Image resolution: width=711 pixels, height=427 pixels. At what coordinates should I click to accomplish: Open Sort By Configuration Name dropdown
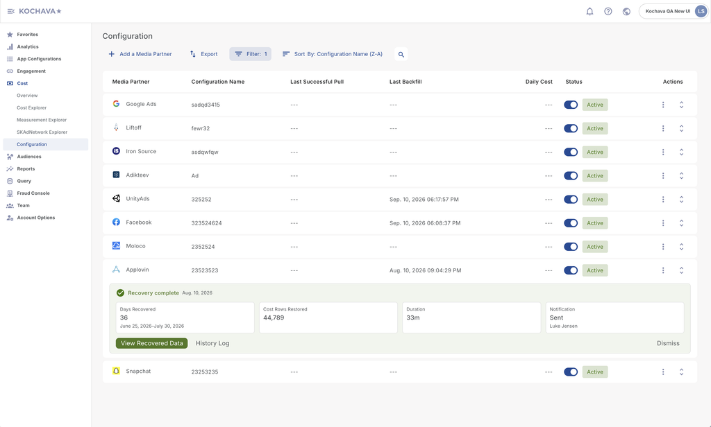pyautogui.click(x=333, y=54)
